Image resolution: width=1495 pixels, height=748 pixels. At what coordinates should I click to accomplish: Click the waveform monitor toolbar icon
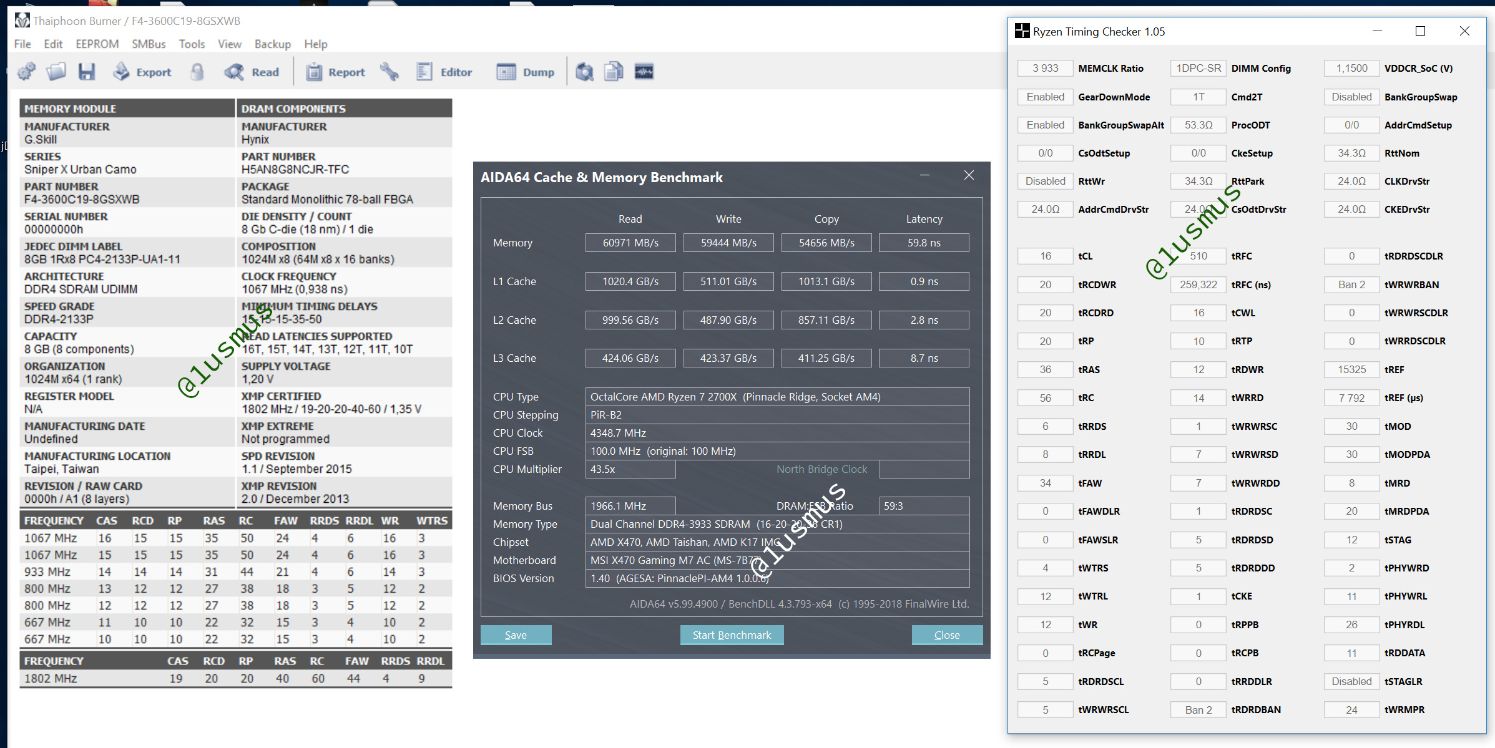click(644, 72)
